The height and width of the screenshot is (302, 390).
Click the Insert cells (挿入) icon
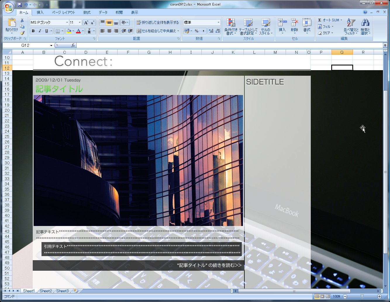point(282,26)
